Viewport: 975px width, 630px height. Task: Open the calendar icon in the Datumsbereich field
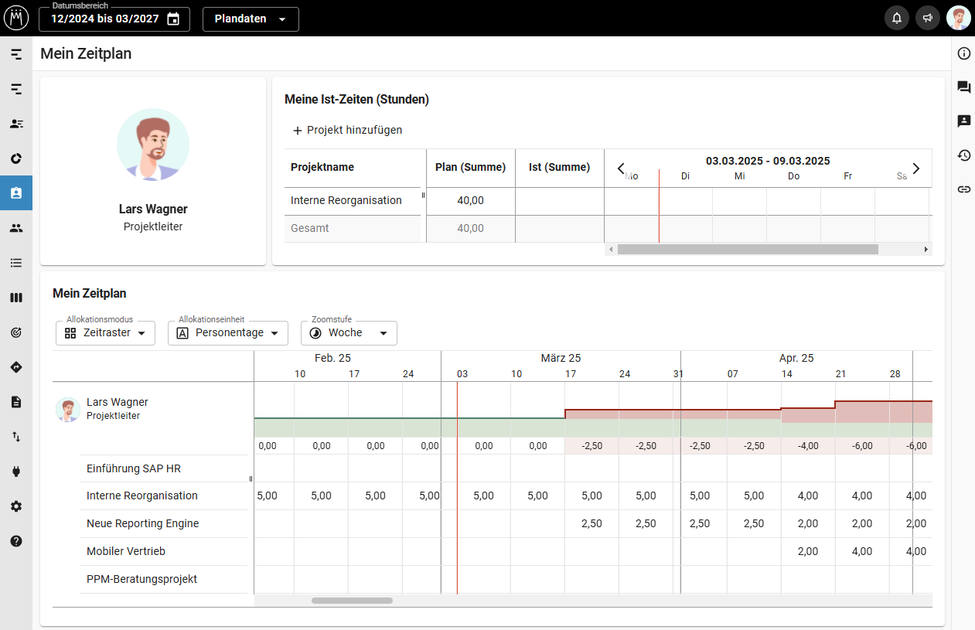click(173, 19)
